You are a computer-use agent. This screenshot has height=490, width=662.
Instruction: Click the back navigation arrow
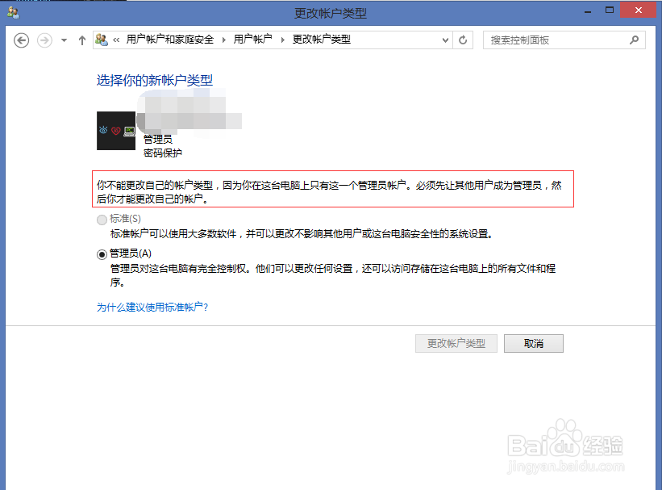point(21,40)
